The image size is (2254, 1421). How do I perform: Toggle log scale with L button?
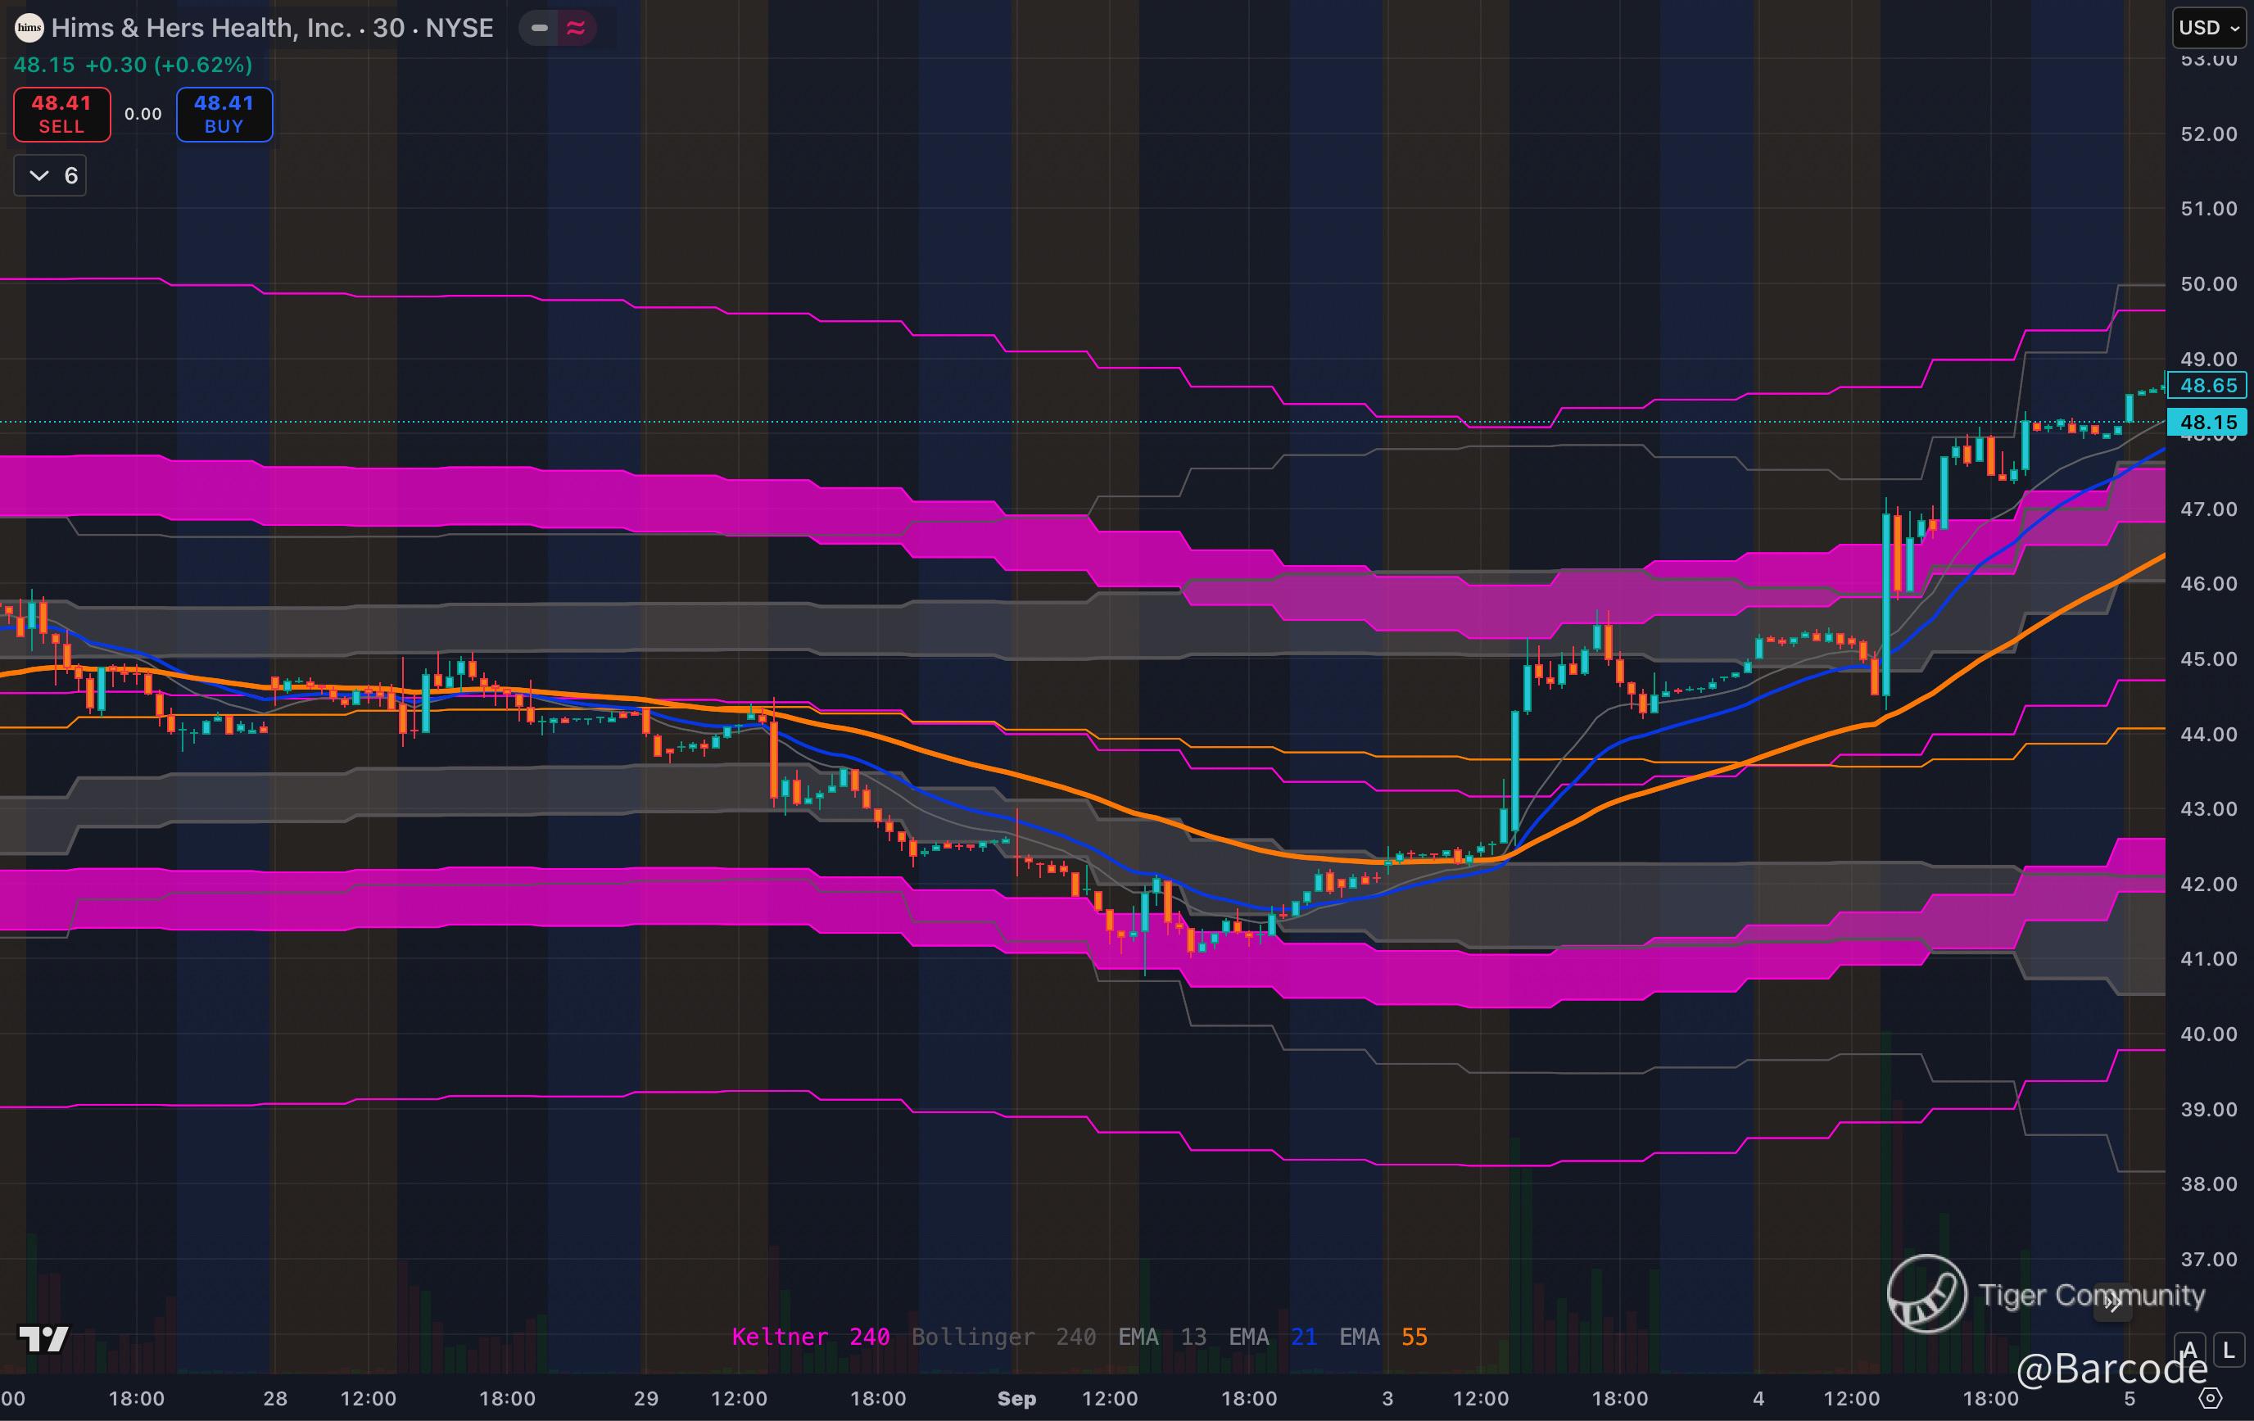2229,1350
